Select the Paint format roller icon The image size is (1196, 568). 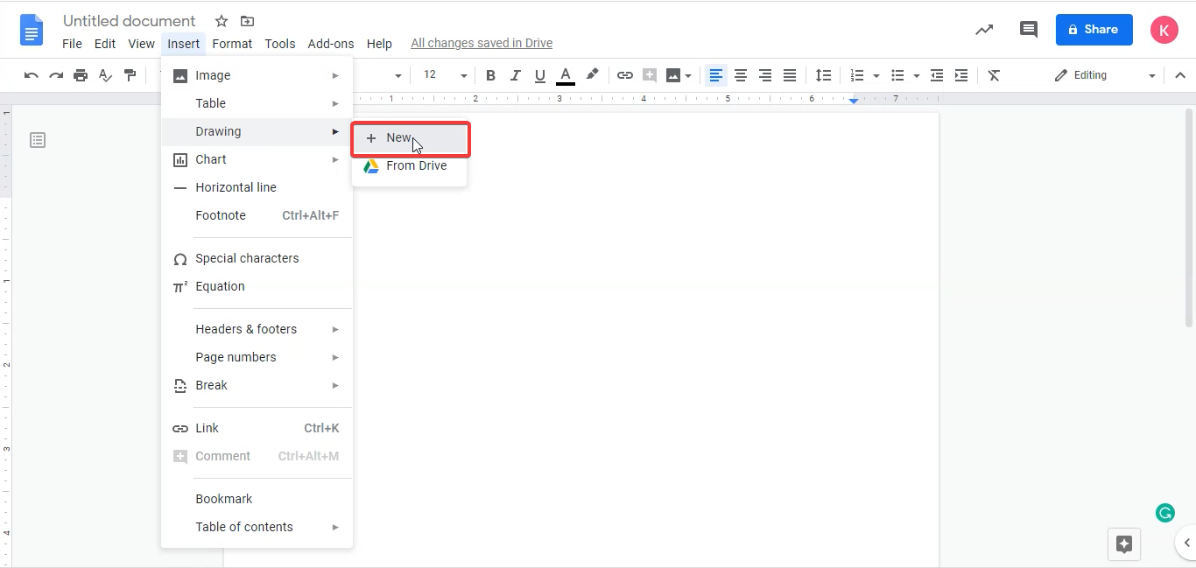[130, 75]
